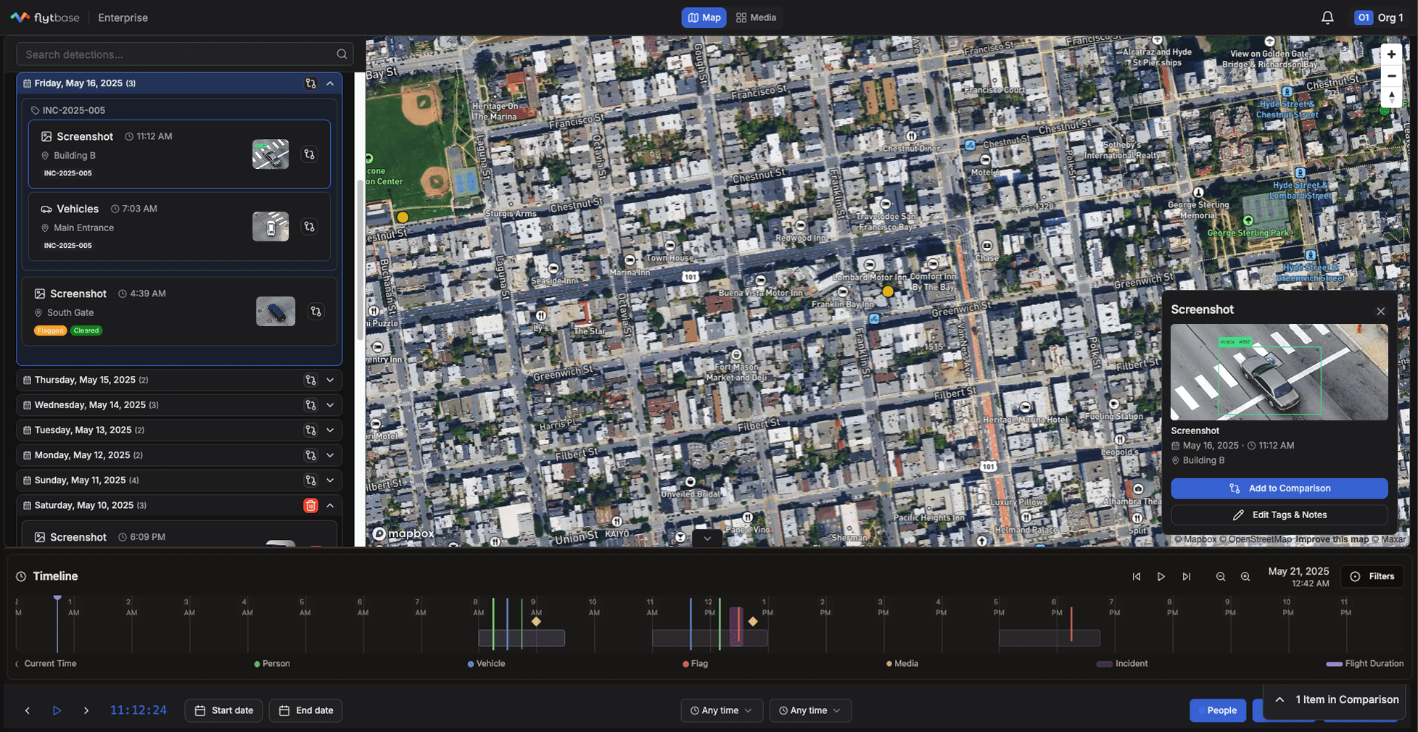
Task: Zoom out on the map
Action: (x=1391, y=75)
